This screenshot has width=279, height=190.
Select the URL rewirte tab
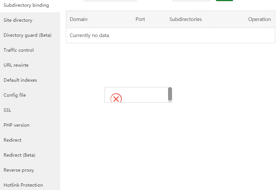[x=16, y=65]
